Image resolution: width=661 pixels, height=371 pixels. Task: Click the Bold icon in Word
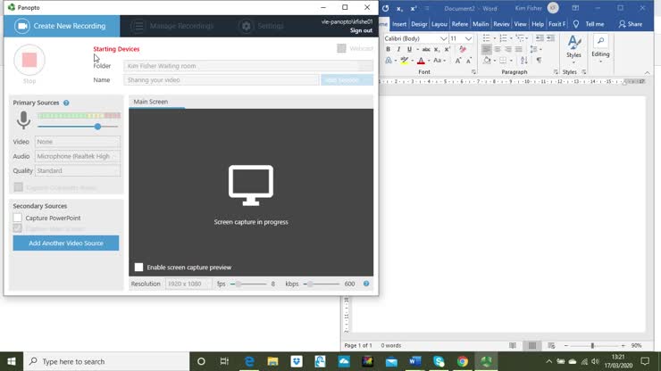[388, 50]
